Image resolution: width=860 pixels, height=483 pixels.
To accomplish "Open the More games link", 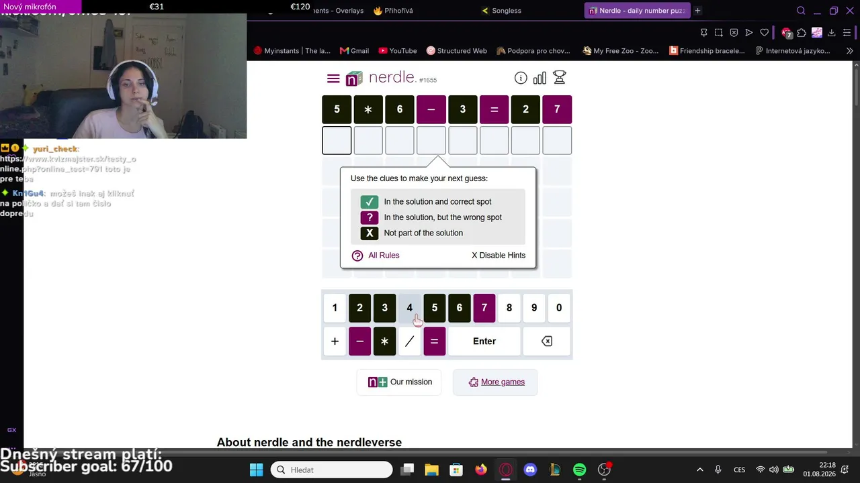I will click(496, 382).
